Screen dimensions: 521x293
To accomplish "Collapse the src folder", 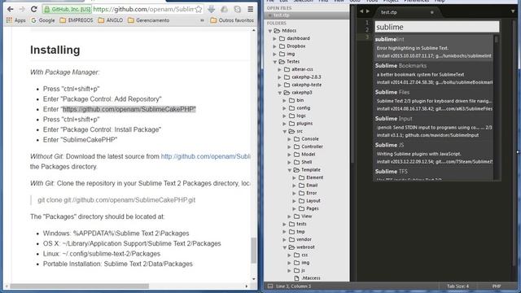I will tap(285, 131).
